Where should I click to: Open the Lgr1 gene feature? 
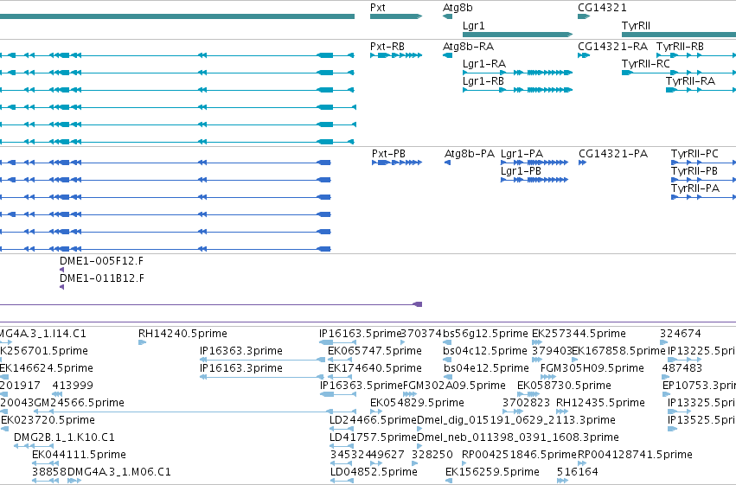point(517,35)
